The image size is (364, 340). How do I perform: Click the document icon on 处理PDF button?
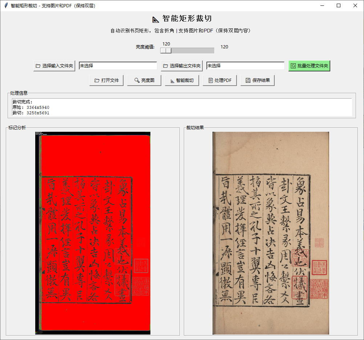(211, 80)
